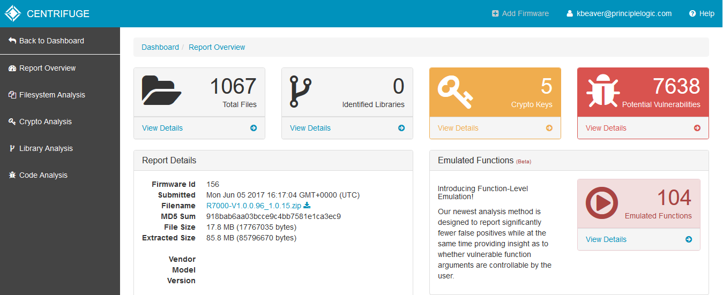This screenshot has height=295, width=723.
Task: Click the Back to Dashboard arrow icon
Action: (12, 41)
